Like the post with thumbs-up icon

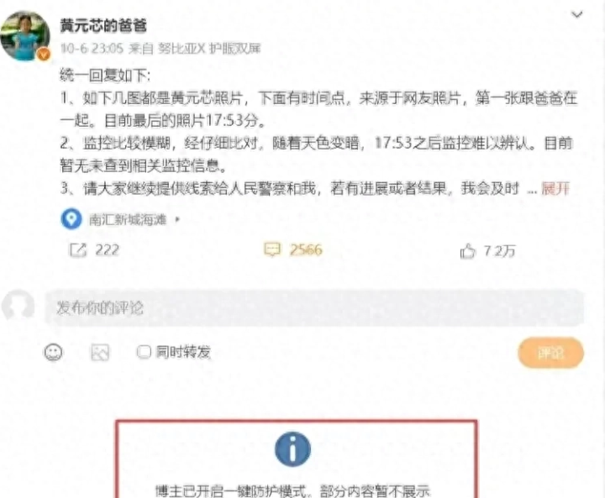point(468,251)
